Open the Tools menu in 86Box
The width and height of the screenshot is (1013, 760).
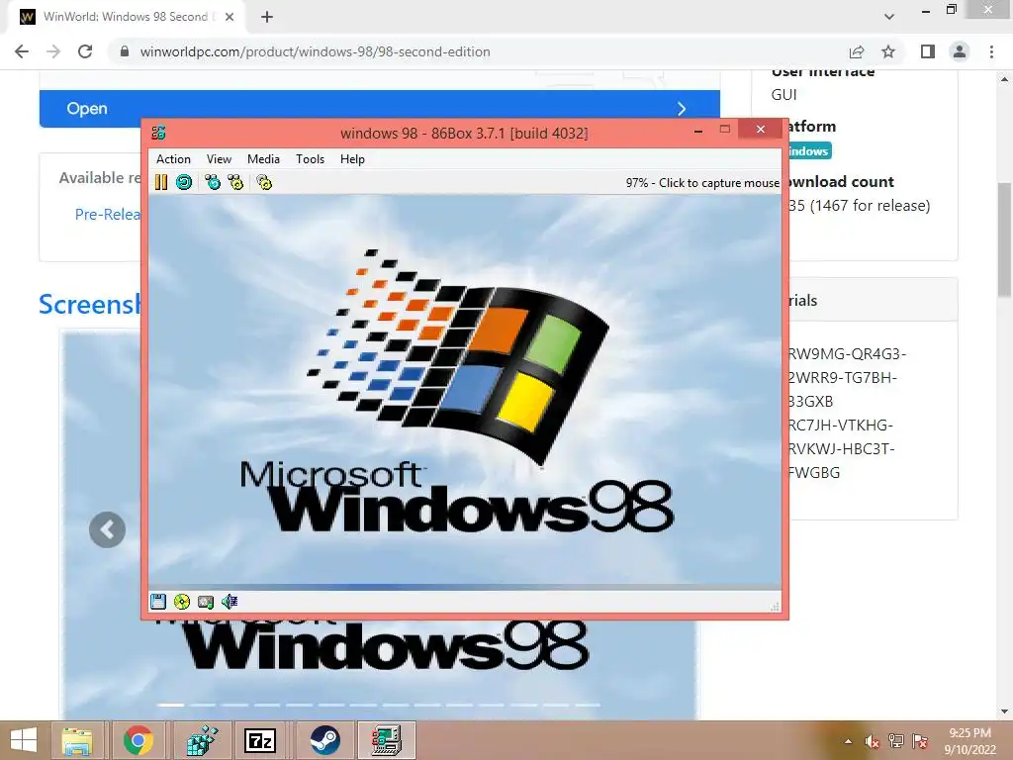click(x=310, y=159)
